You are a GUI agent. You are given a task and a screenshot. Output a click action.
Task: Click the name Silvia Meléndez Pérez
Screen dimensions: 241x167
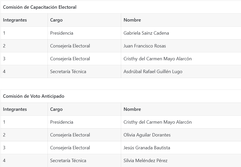[x=145, y=161]
